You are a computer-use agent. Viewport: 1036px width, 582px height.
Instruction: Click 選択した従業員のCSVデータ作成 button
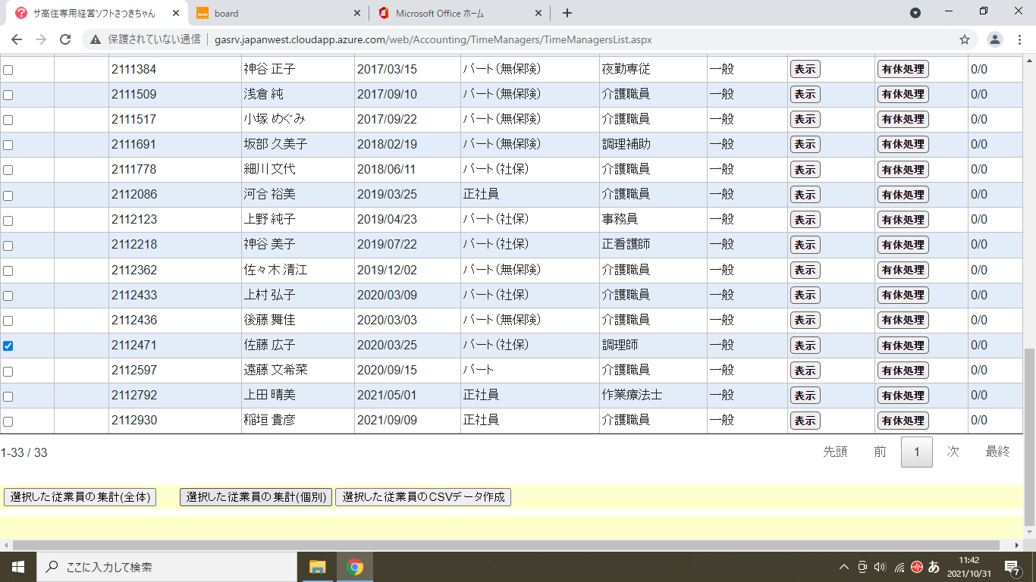click(x=423, y=497)
